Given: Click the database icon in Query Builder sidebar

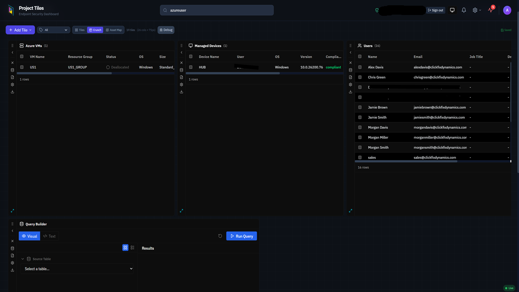Looking at the screenshot, I should tap(12, 248).
